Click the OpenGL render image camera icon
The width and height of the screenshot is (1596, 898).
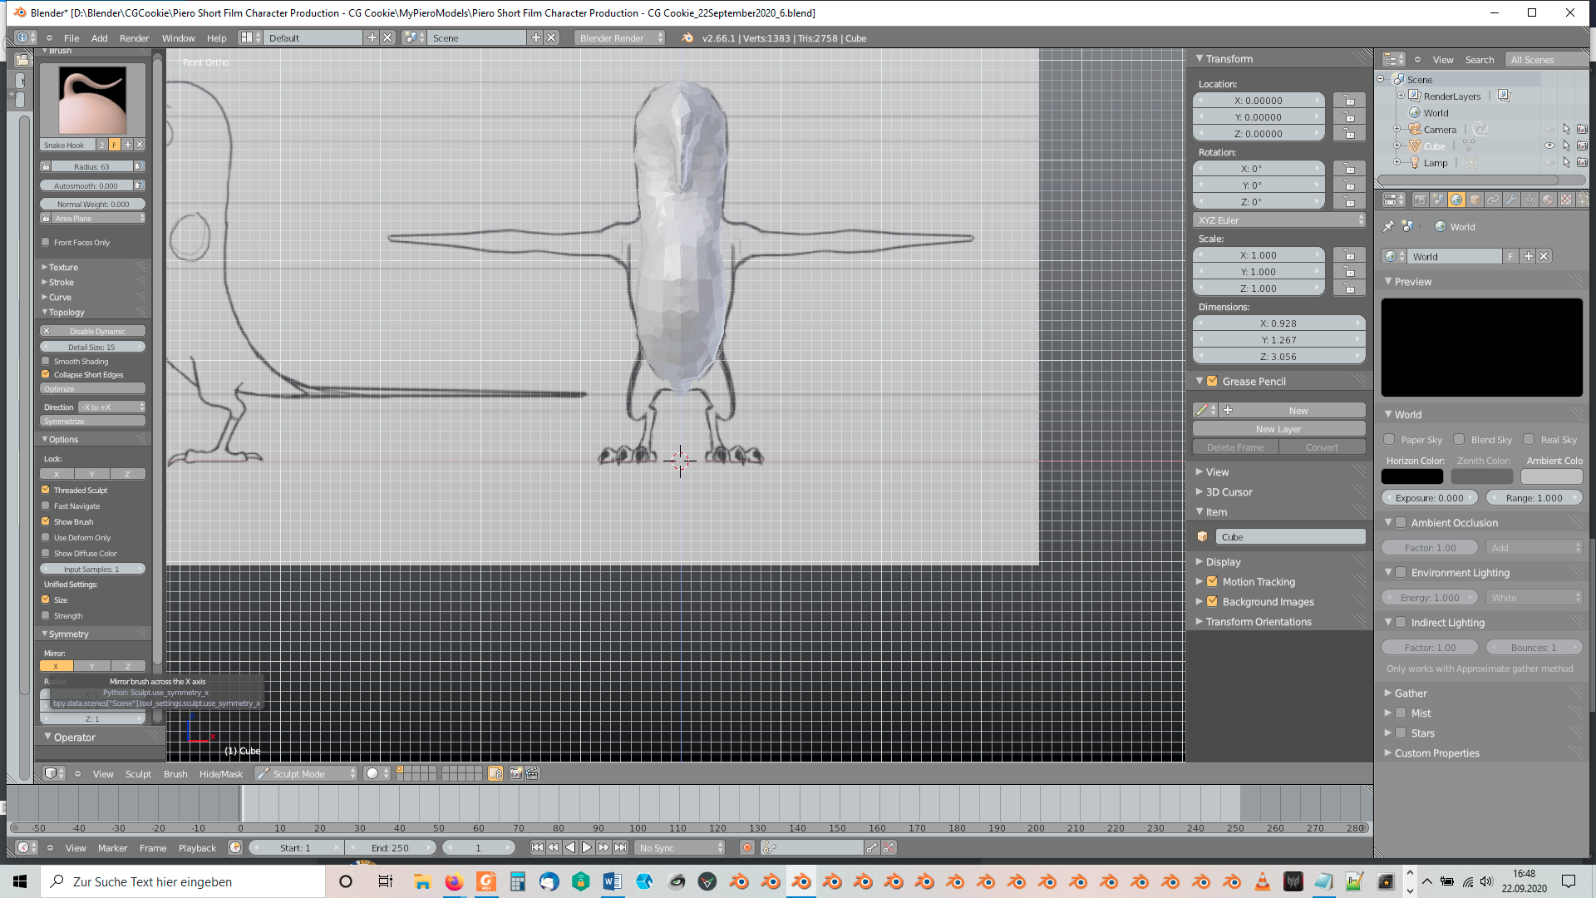[x=515, y=774]
